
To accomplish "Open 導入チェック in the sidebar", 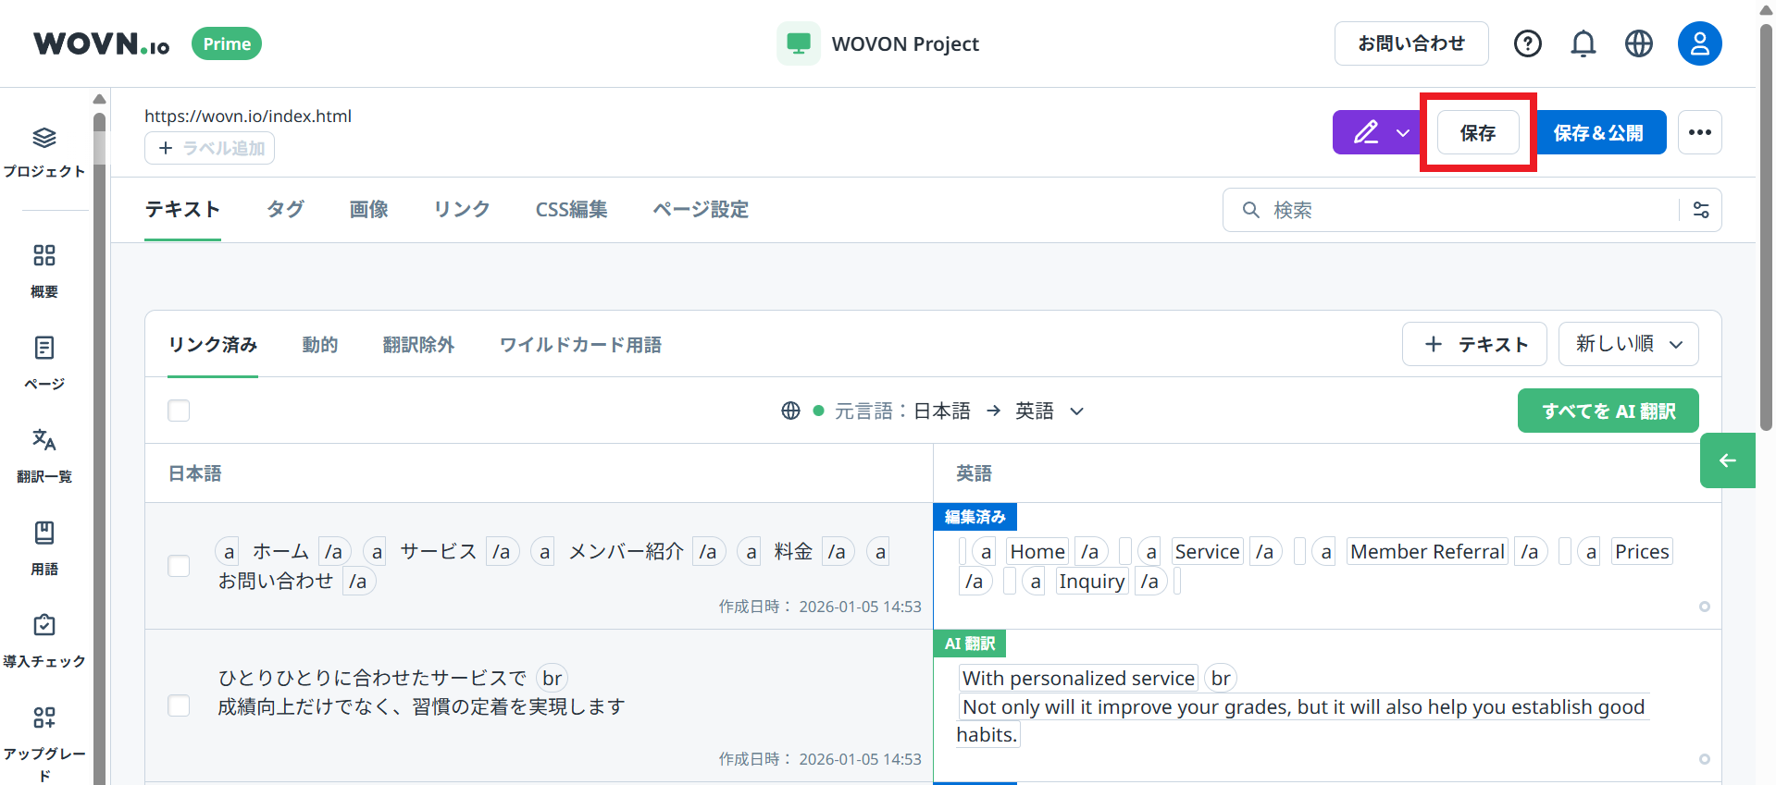I will point(43,640).
